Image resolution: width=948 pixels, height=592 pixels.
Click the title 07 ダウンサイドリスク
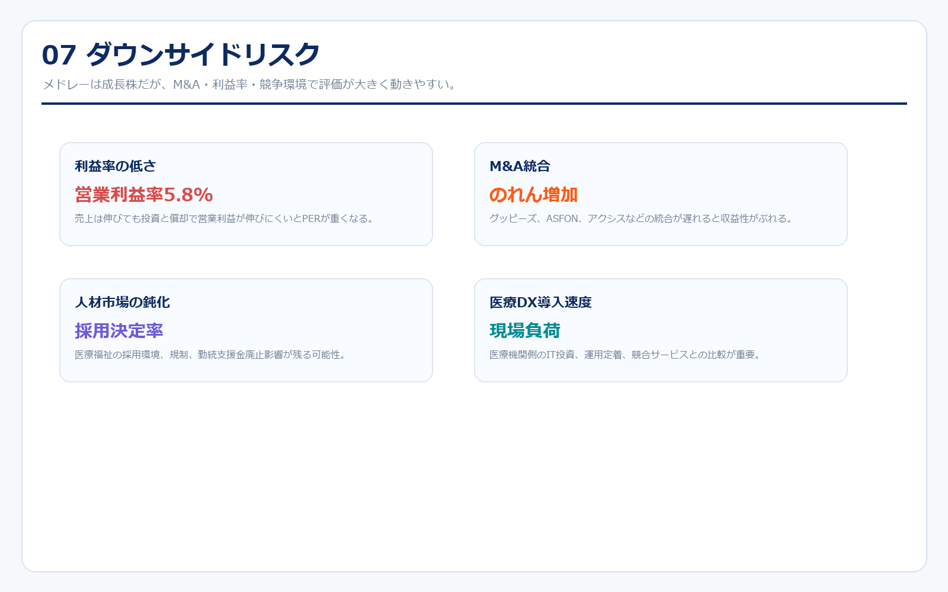pyautogui.click(x=181, y=54)
